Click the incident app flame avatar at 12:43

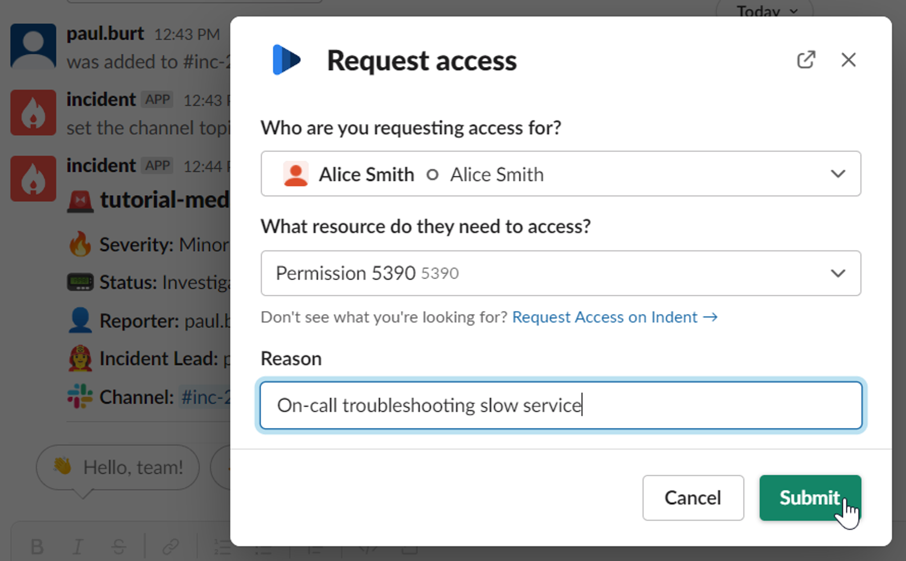click(33, 113)
